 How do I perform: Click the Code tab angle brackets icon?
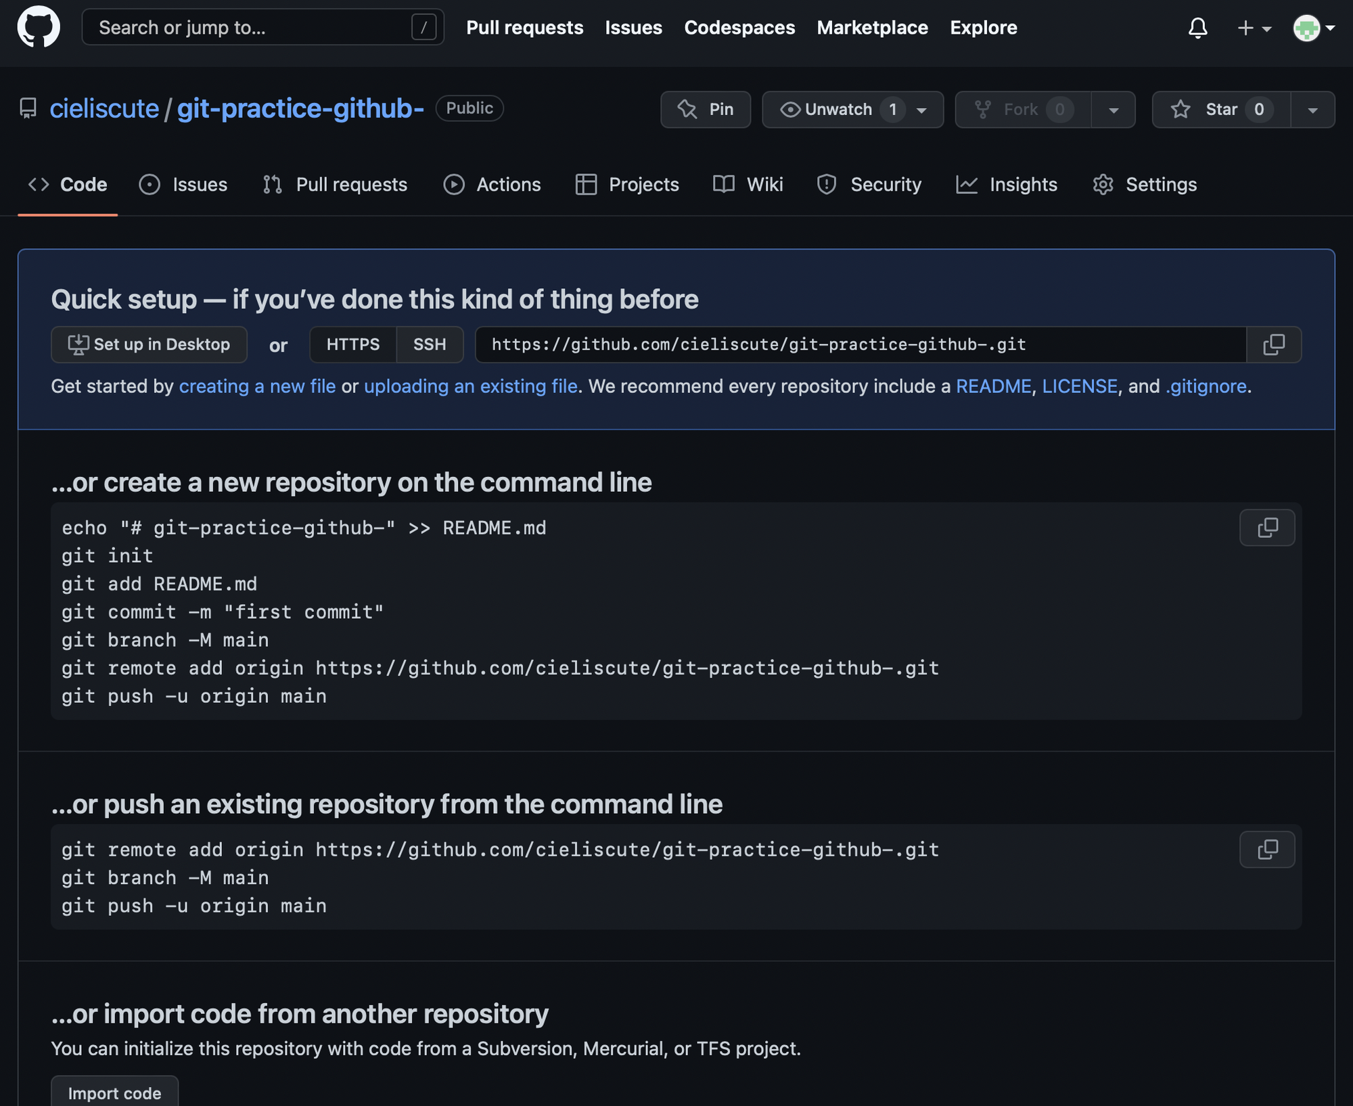pyautogui.click(x=39, y=185)
